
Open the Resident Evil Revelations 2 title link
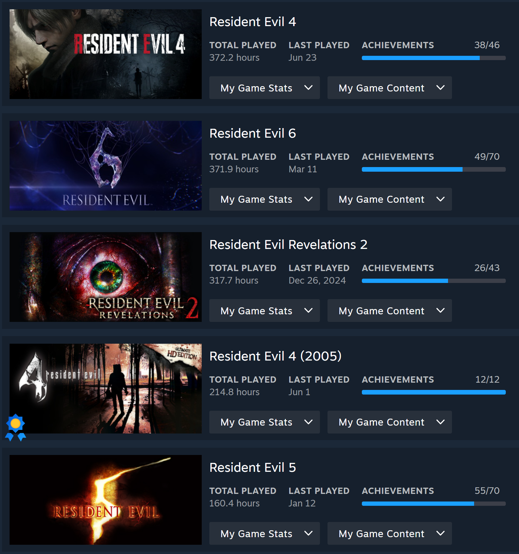288,245
